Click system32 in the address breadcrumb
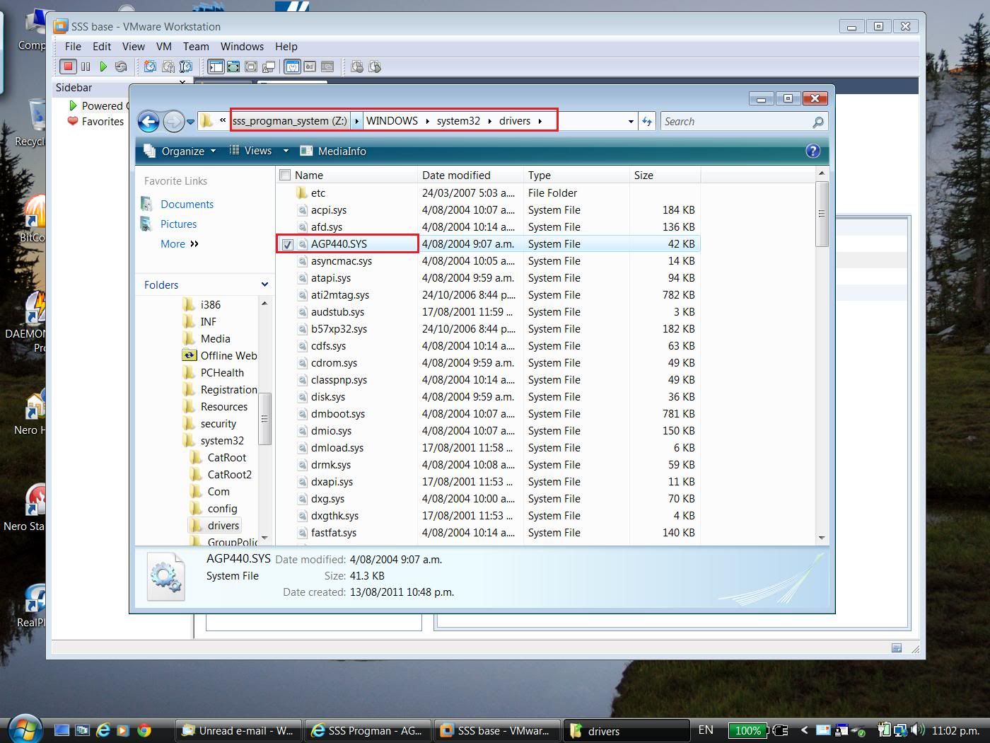 (458, 121)
